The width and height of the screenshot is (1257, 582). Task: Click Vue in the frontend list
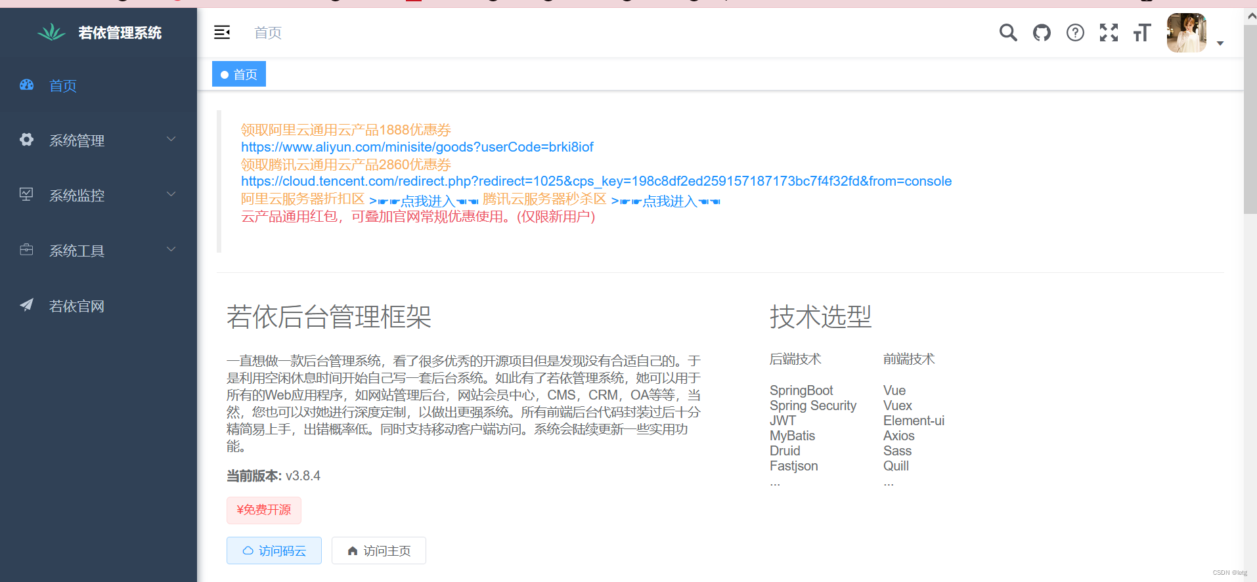(894, 390)
